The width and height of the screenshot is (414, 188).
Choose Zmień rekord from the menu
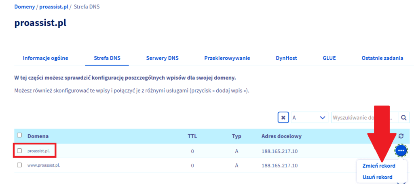point(379,166)
